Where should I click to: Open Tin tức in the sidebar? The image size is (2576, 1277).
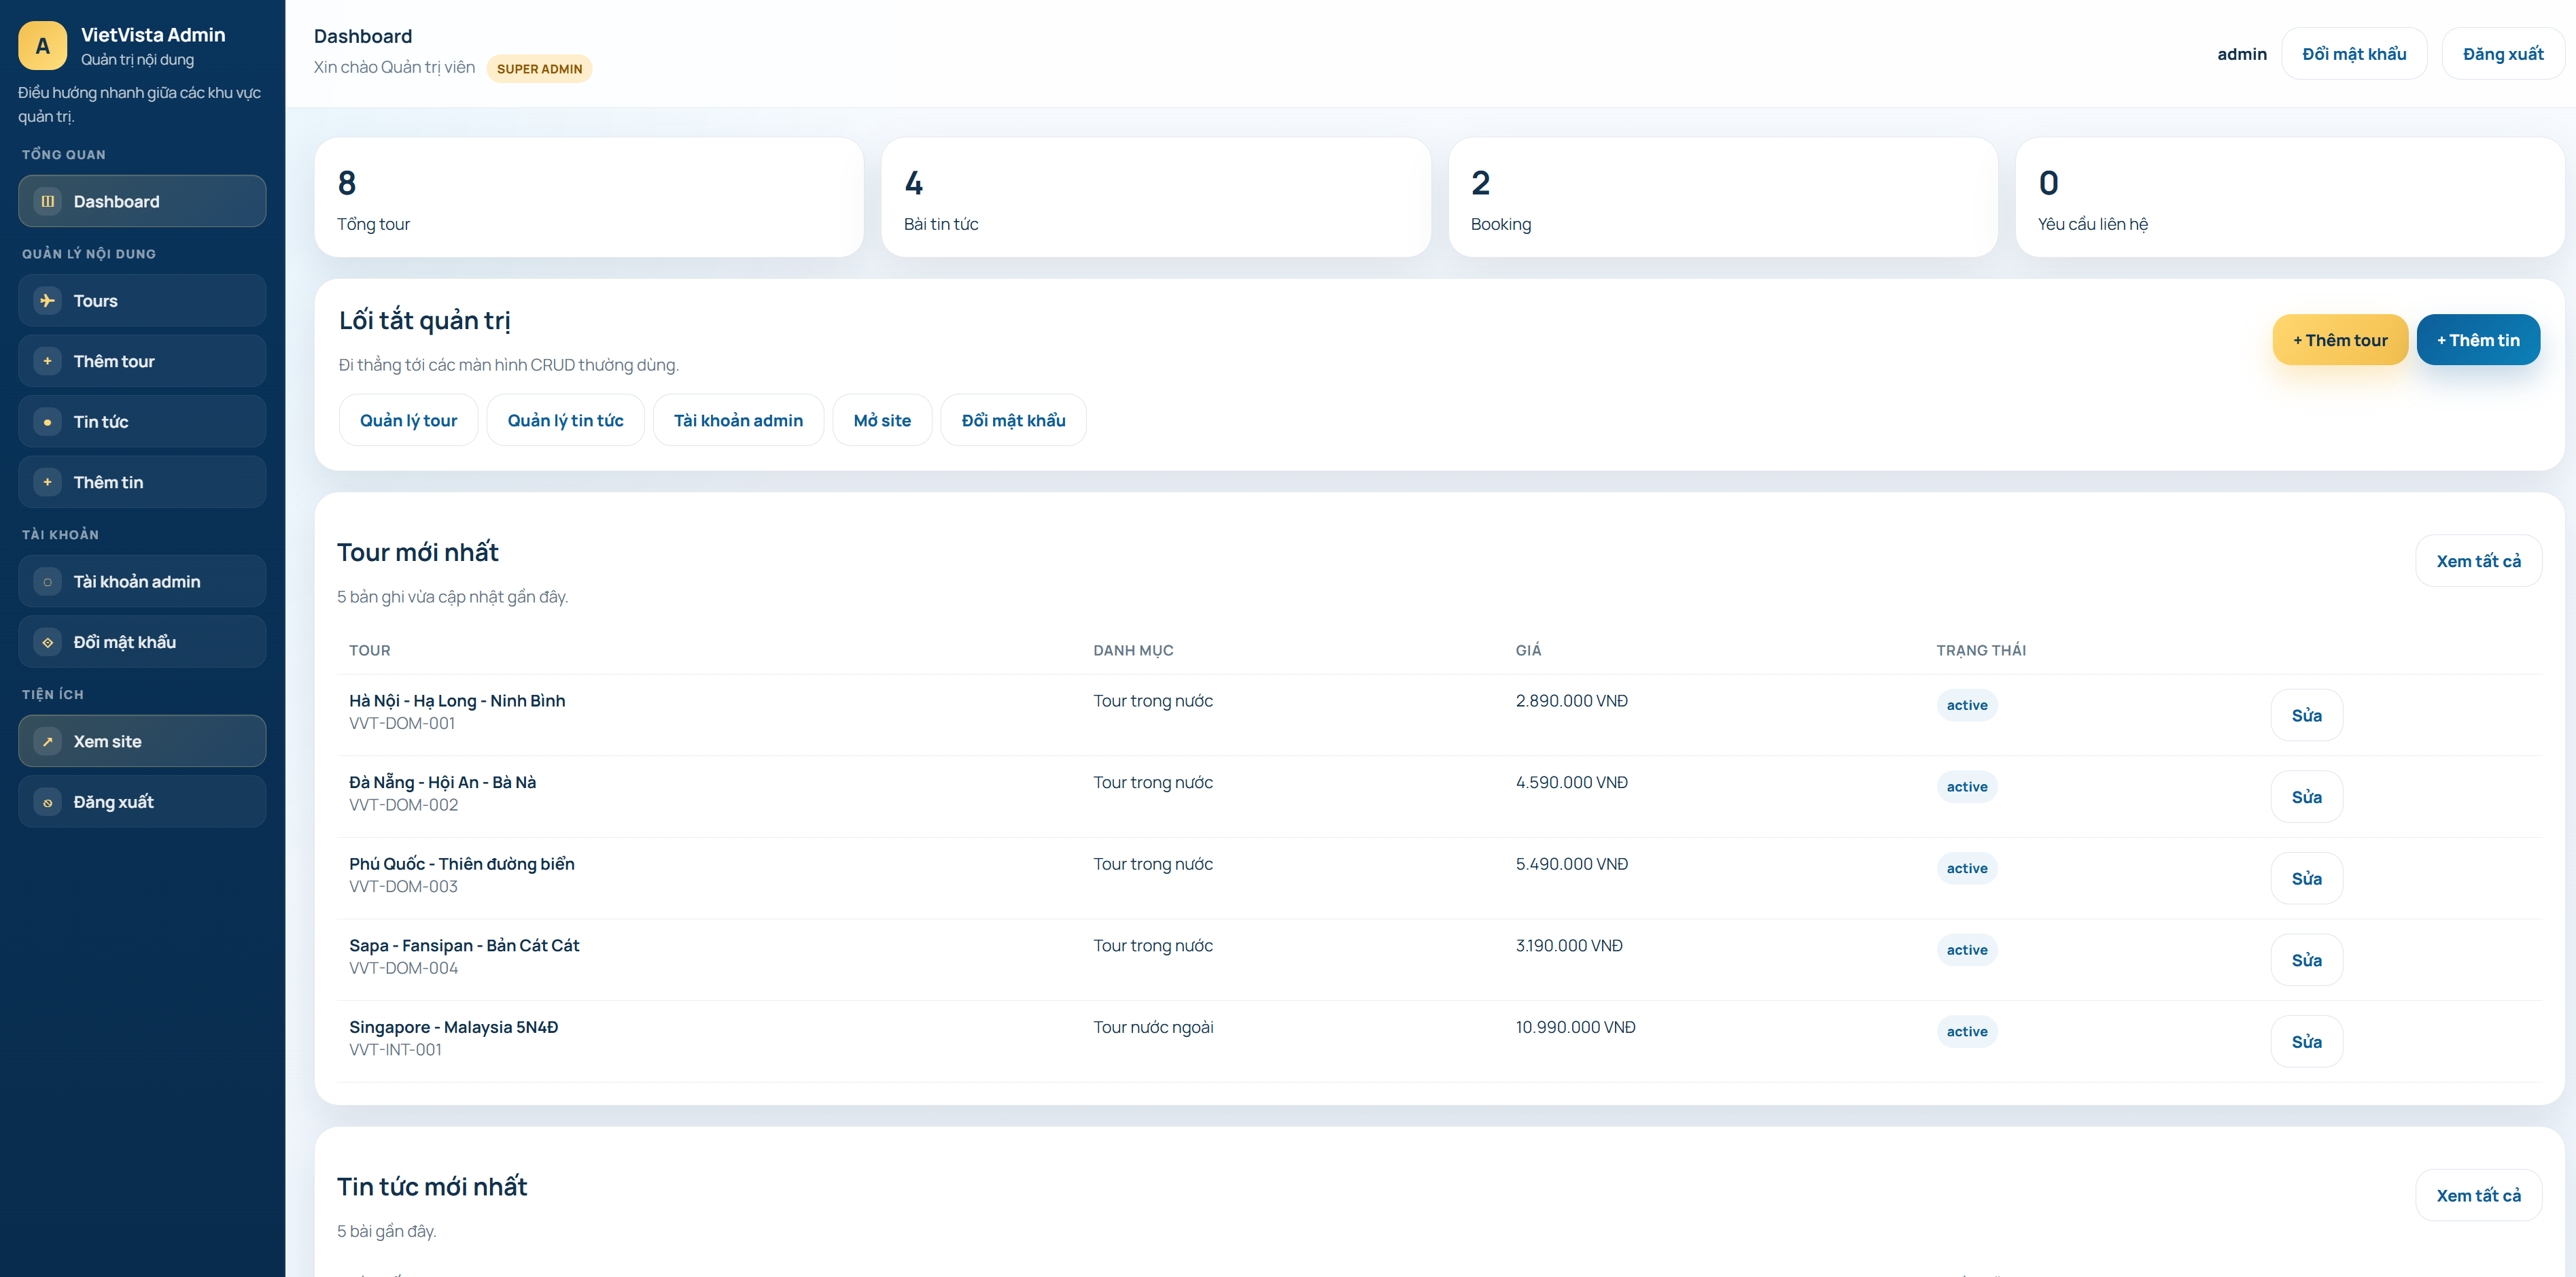(142, 422)
